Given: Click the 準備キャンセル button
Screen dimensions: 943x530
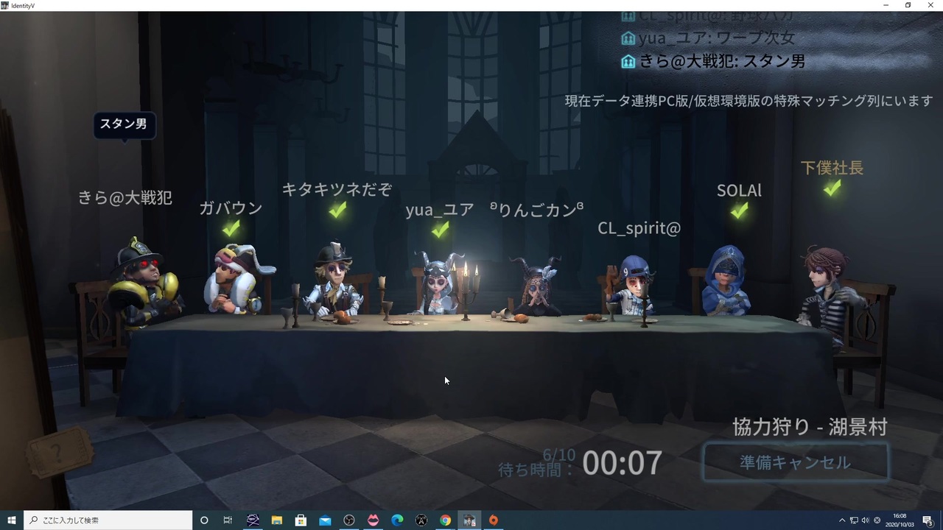Looking at the screenshot, I should [796, 462].
